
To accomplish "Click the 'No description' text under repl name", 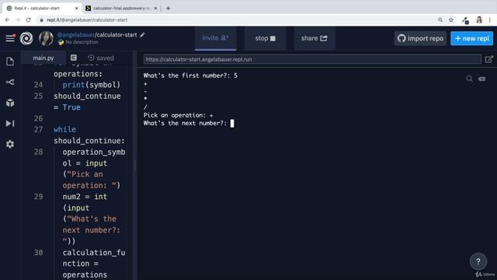I will click(82, 42).
